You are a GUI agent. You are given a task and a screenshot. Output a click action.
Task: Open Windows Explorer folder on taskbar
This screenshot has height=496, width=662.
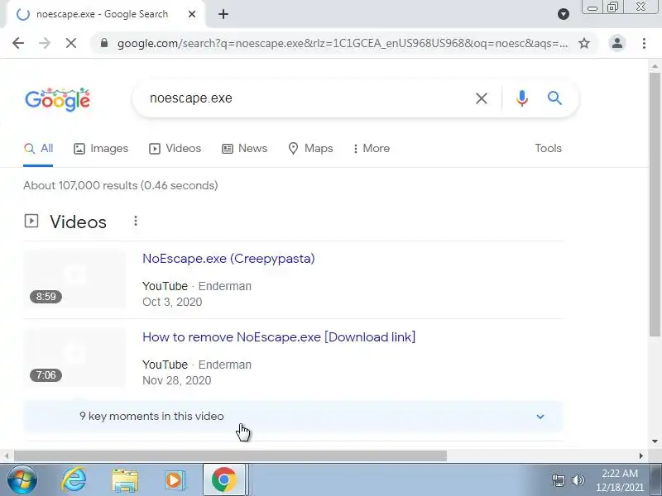(x=125, y=480)
